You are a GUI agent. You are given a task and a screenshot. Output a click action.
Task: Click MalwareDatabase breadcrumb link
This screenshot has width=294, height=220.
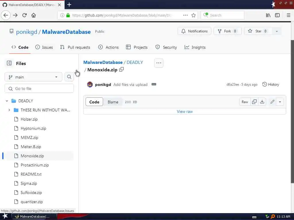pos(103,62)
